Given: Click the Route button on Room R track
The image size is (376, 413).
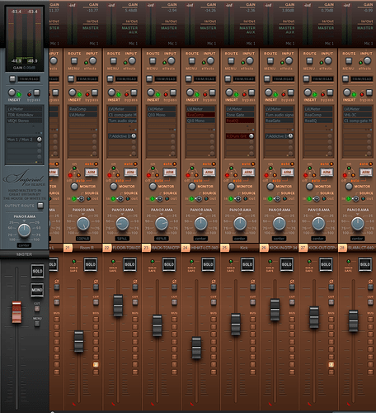Looking at the screenshot, I should click(74, 61).
